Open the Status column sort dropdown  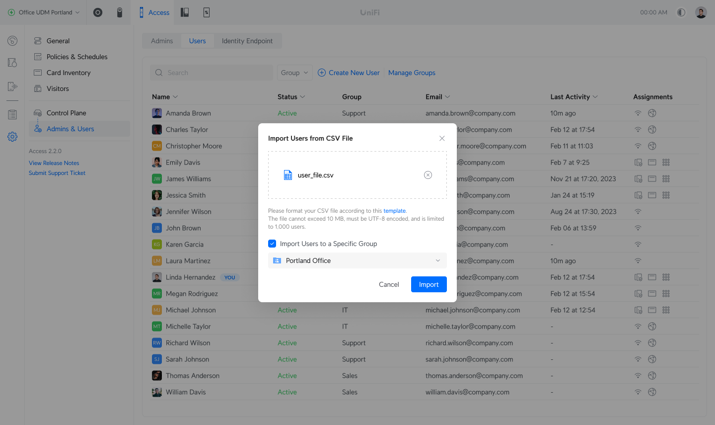click(x=302, y=97)
